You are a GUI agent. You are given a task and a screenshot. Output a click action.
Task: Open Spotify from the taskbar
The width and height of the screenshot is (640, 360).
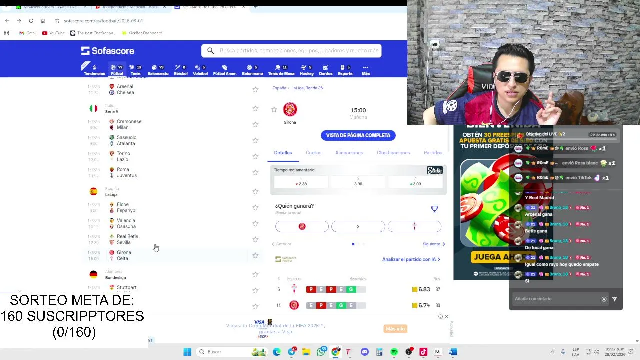tap(394, 352)
